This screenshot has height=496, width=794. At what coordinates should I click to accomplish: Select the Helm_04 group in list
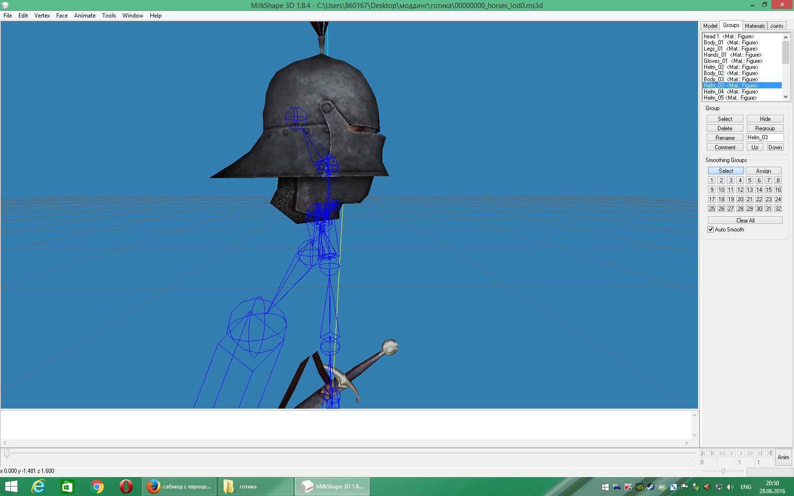coord(742,92)
